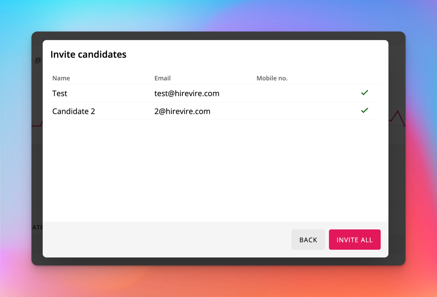Click the partial ATE label behind the dialog
The image size is (437, 297).
click(37, 227)
